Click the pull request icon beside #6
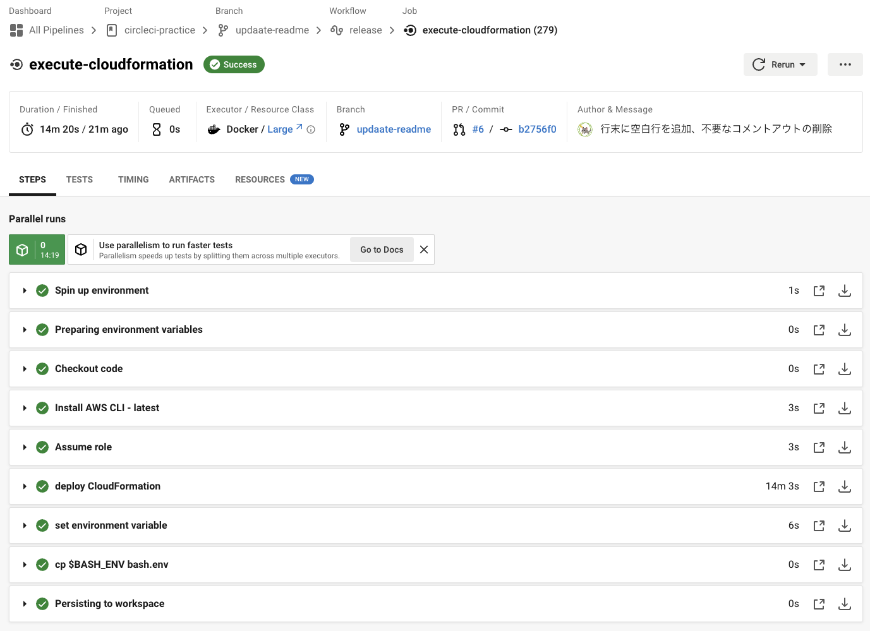 tap(459, 129)
